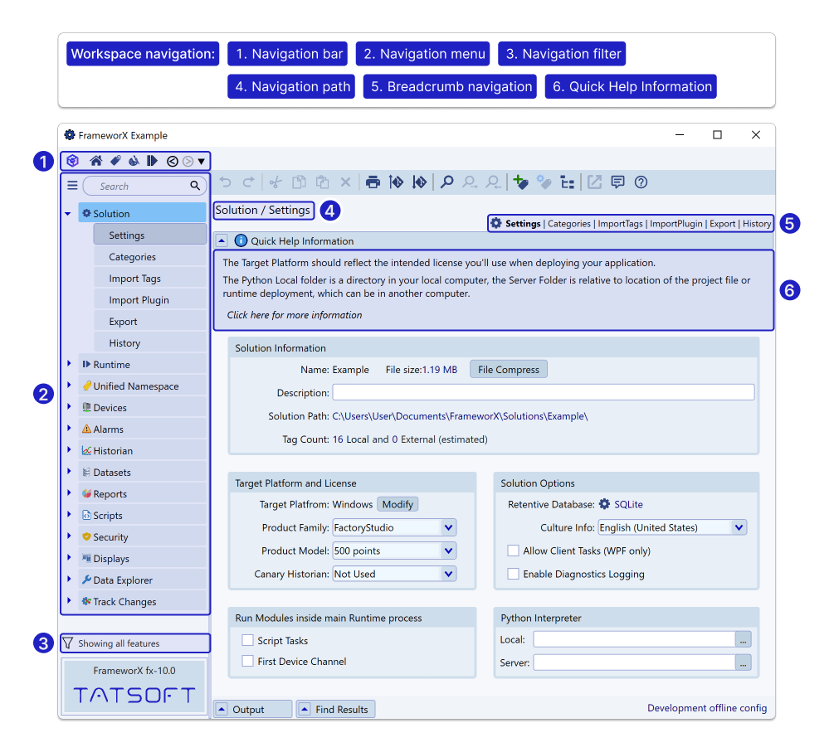Click the Paste toolbar icon
The width and height of the screenshot is (834, 752).
(322, 182)
